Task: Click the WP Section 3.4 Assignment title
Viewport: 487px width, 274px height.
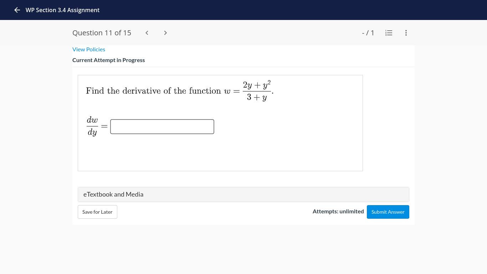Action: point(62,10)
